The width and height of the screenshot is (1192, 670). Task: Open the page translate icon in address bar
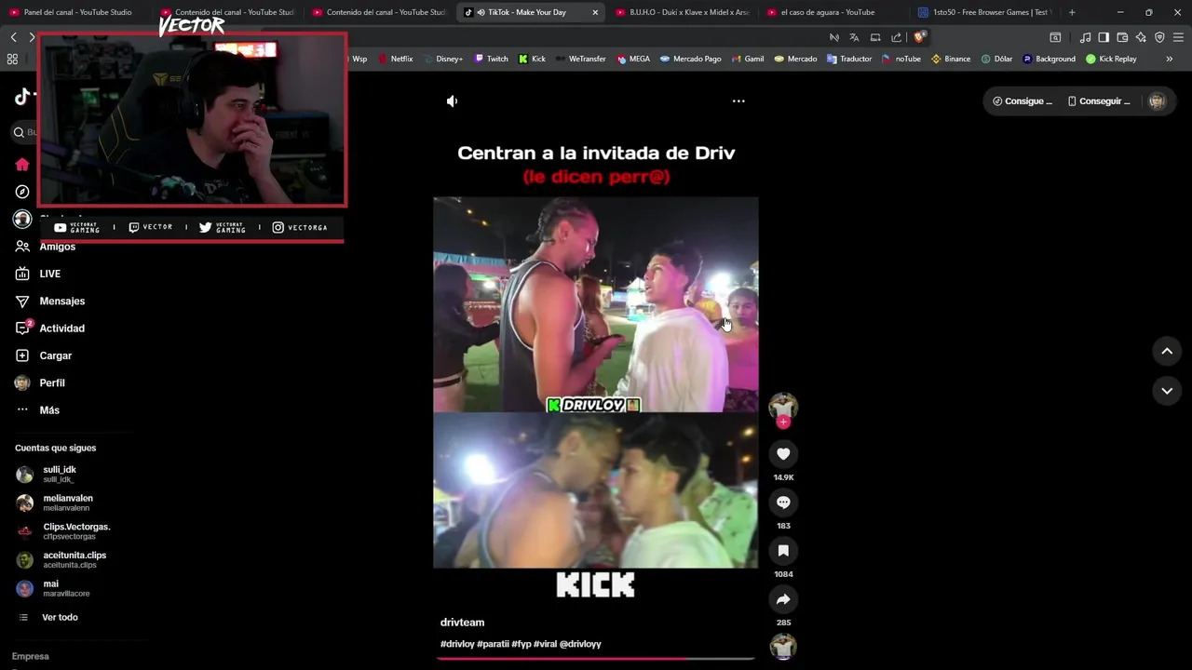(854, 37)
